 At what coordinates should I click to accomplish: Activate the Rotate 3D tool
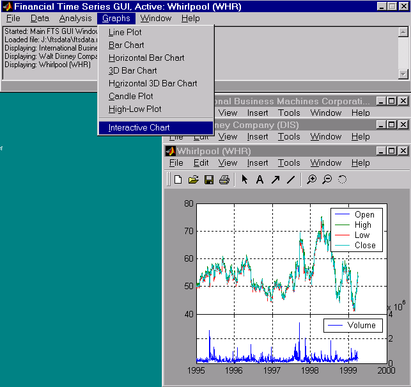click(x=343, y=180)
